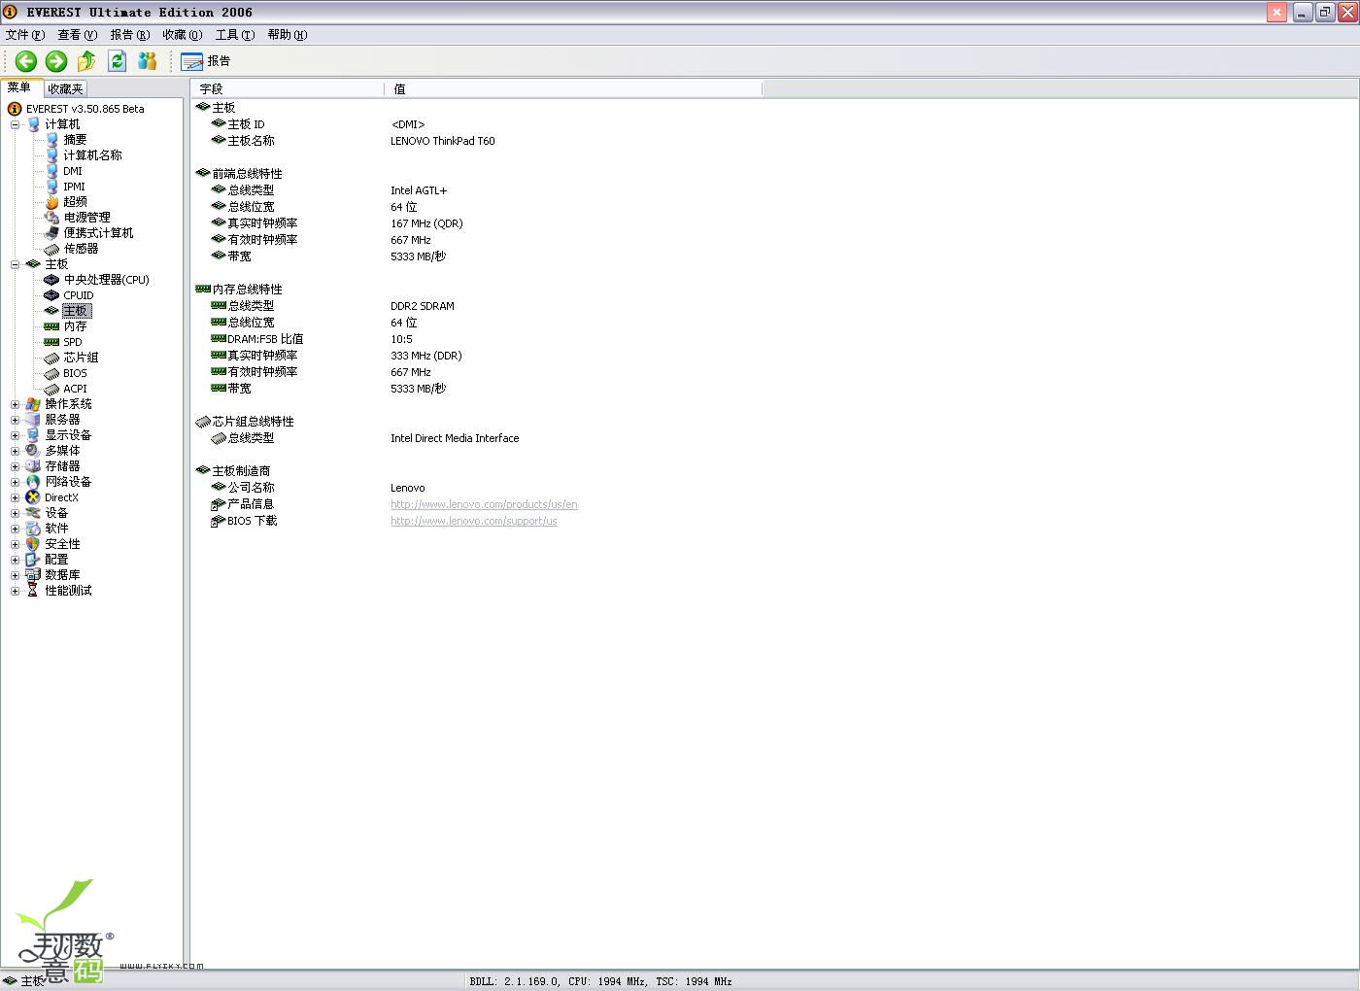
Task: Open 传感器 sensor entry
Action: point(81,249)
